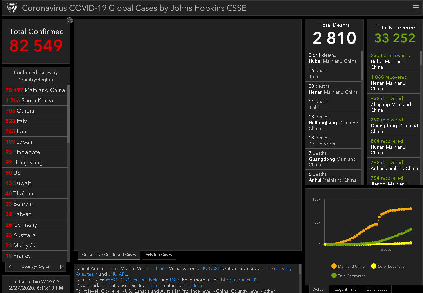The width and height of the screenshot is (423, 293).
Task: Select South Korea in country list
Action: coord(35,100)
